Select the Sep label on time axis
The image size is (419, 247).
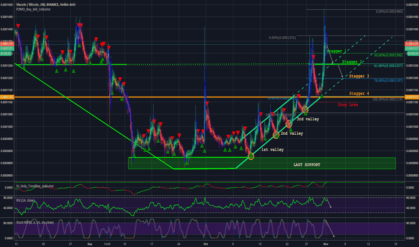point(90,244)
